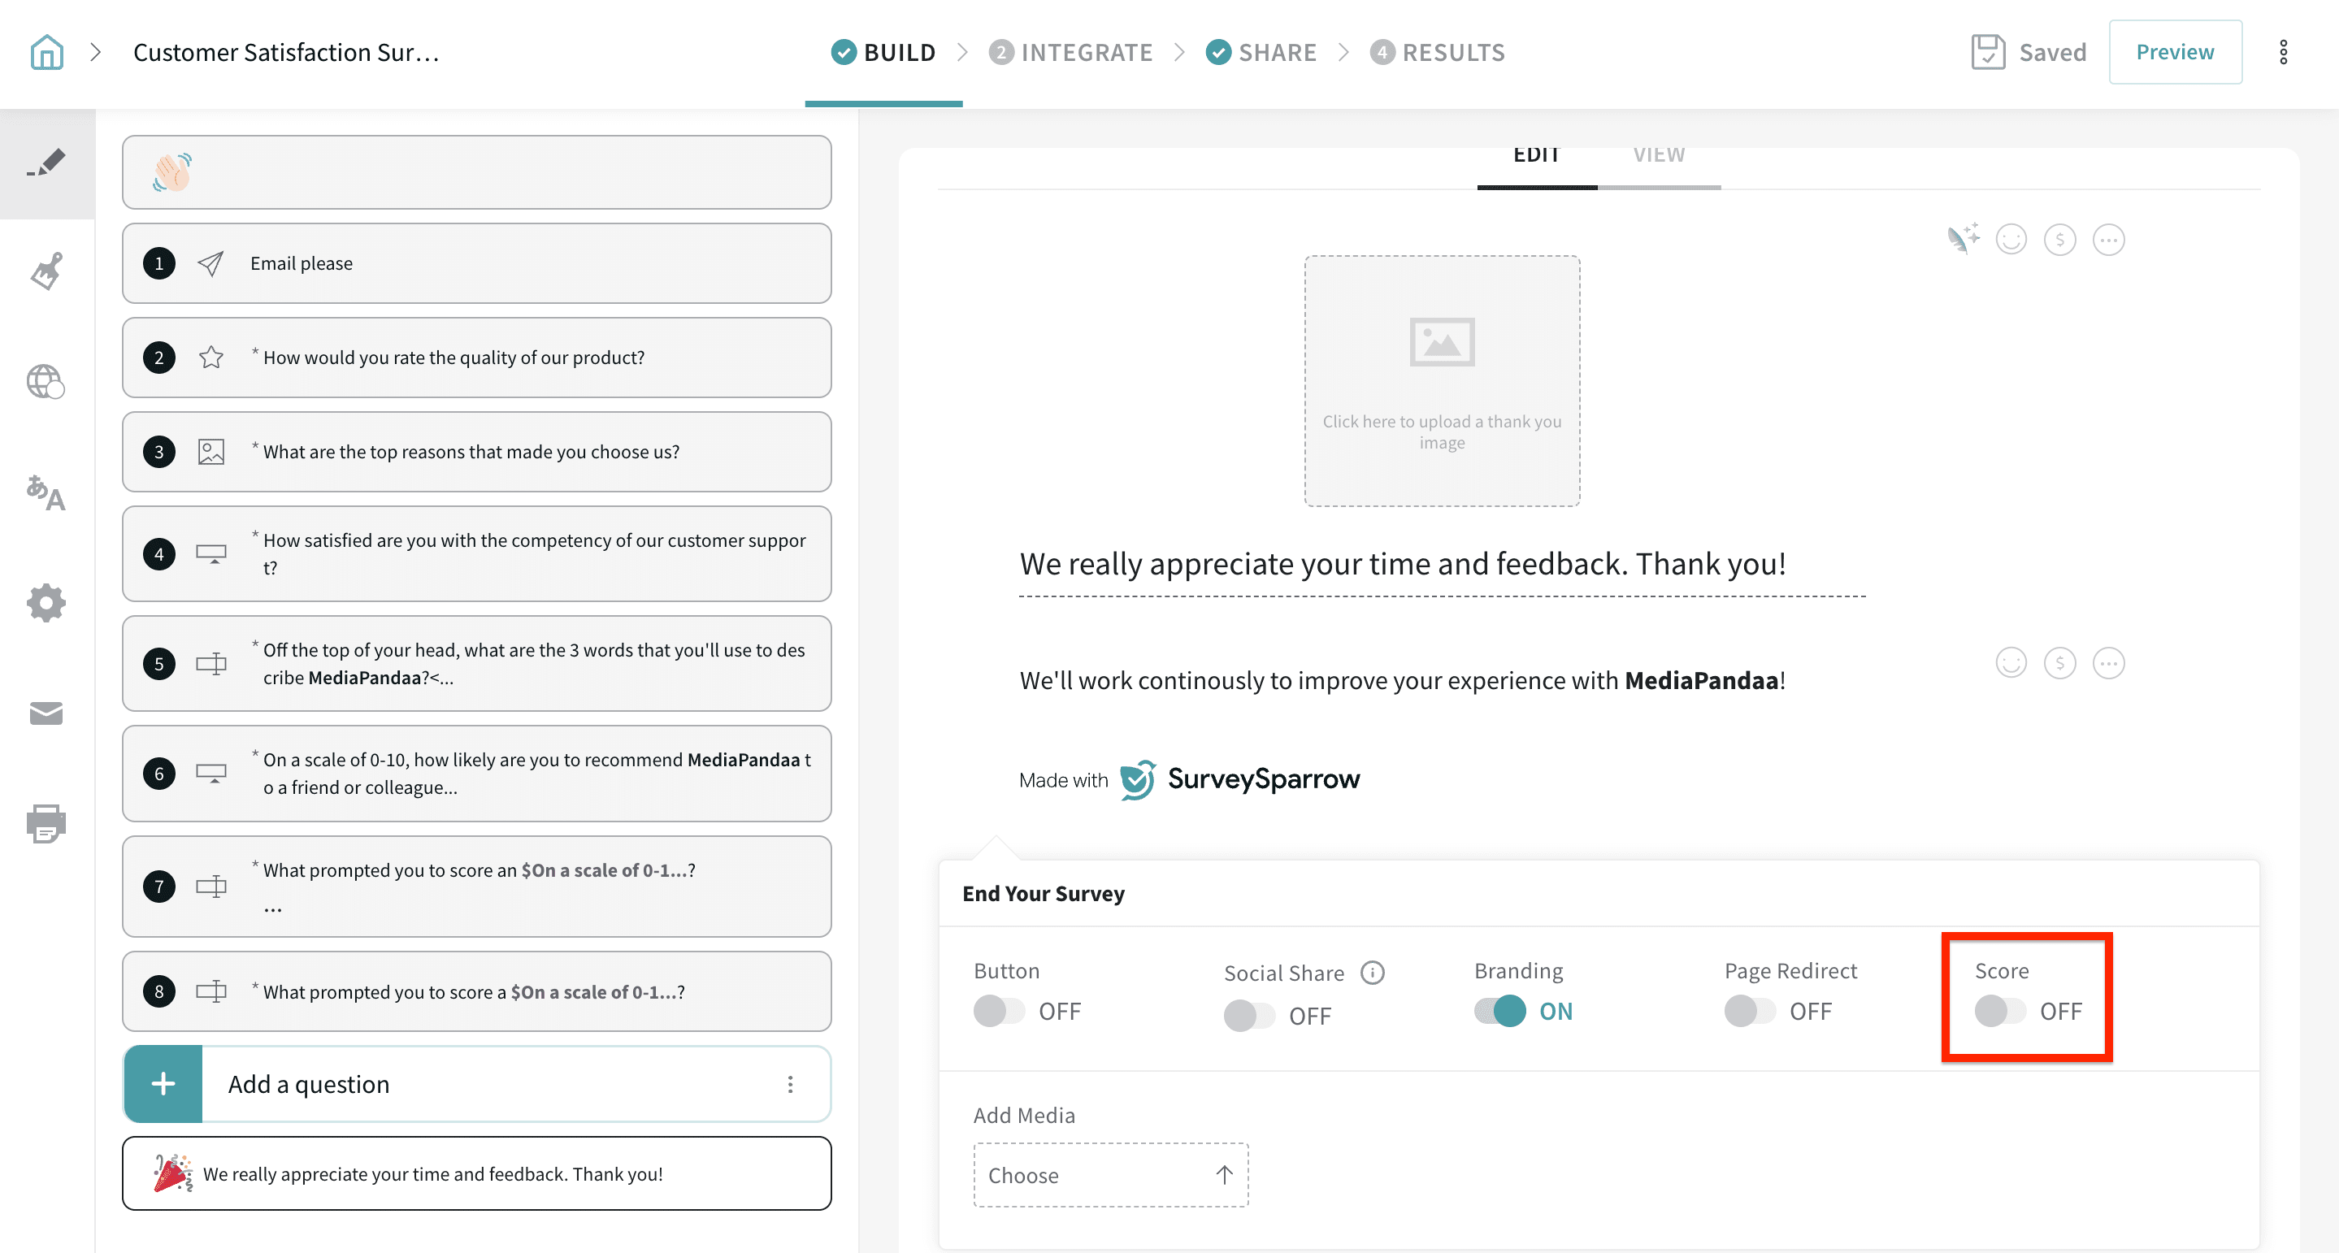Disable the Branding toggle
This screenshot has height=1253, width=2339.
(x=1499, y=1011)
